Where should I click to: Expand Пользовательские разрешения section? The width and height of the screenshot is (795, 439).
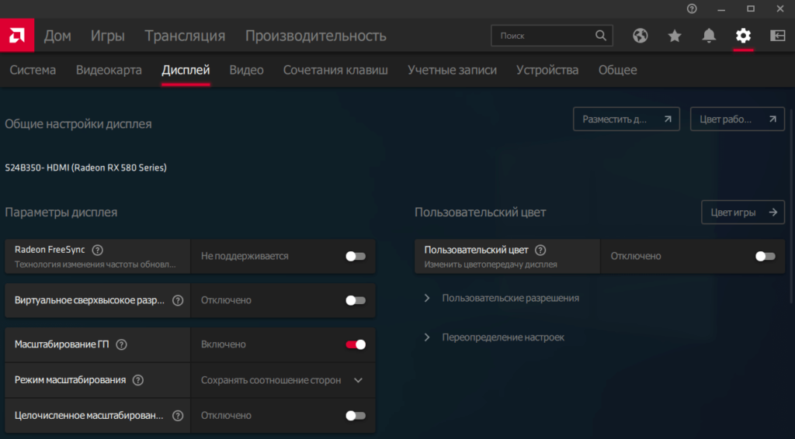[509, 298]
